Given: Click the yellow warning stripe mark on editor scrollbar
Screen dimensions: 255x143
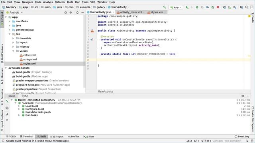Looking at the screenshot, I should [249, 56].
